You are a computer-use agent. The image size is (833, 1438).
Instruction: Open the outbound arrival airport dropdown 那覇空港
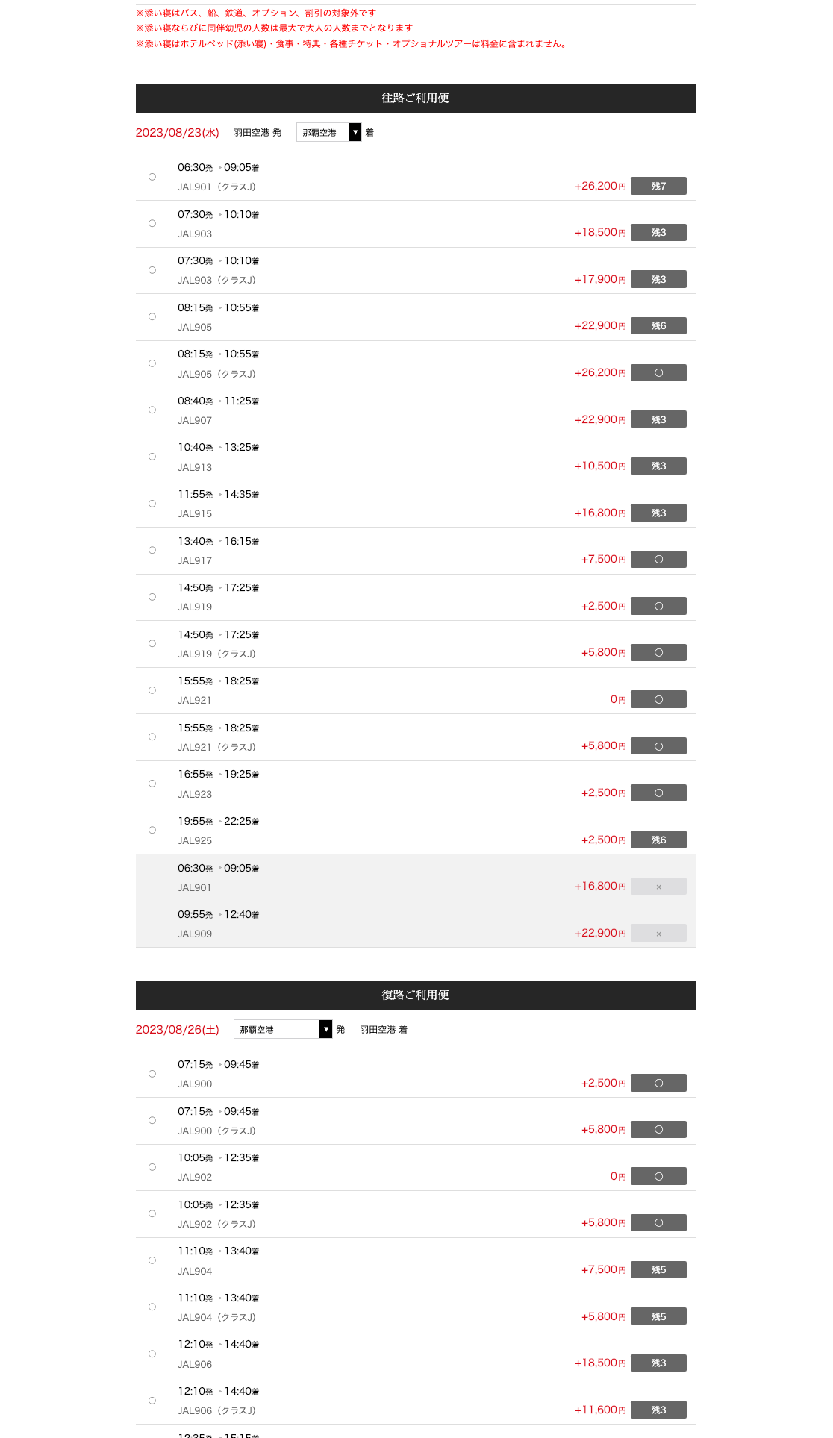point(328,132)
